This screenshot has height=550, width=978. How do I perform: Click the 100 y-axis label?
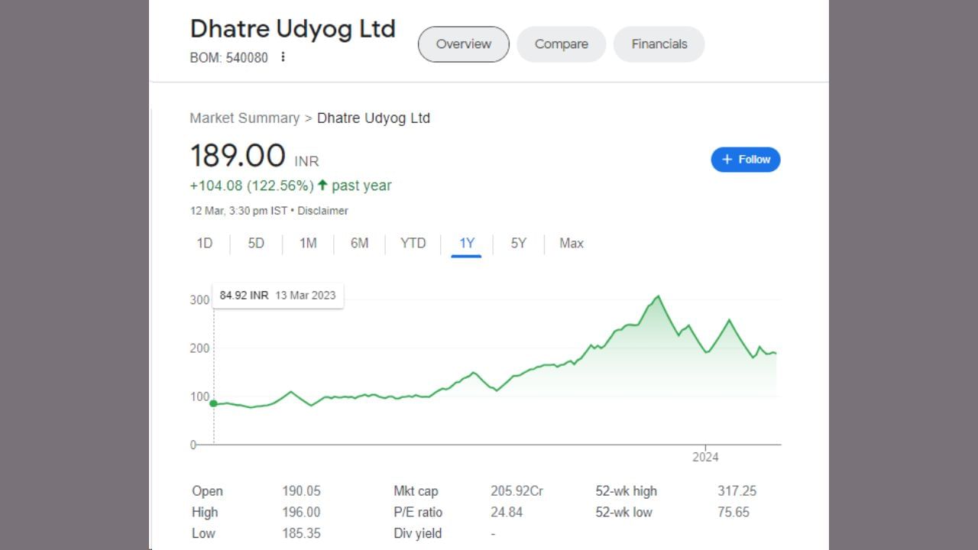pyautogui.click(x=199, y=396)
